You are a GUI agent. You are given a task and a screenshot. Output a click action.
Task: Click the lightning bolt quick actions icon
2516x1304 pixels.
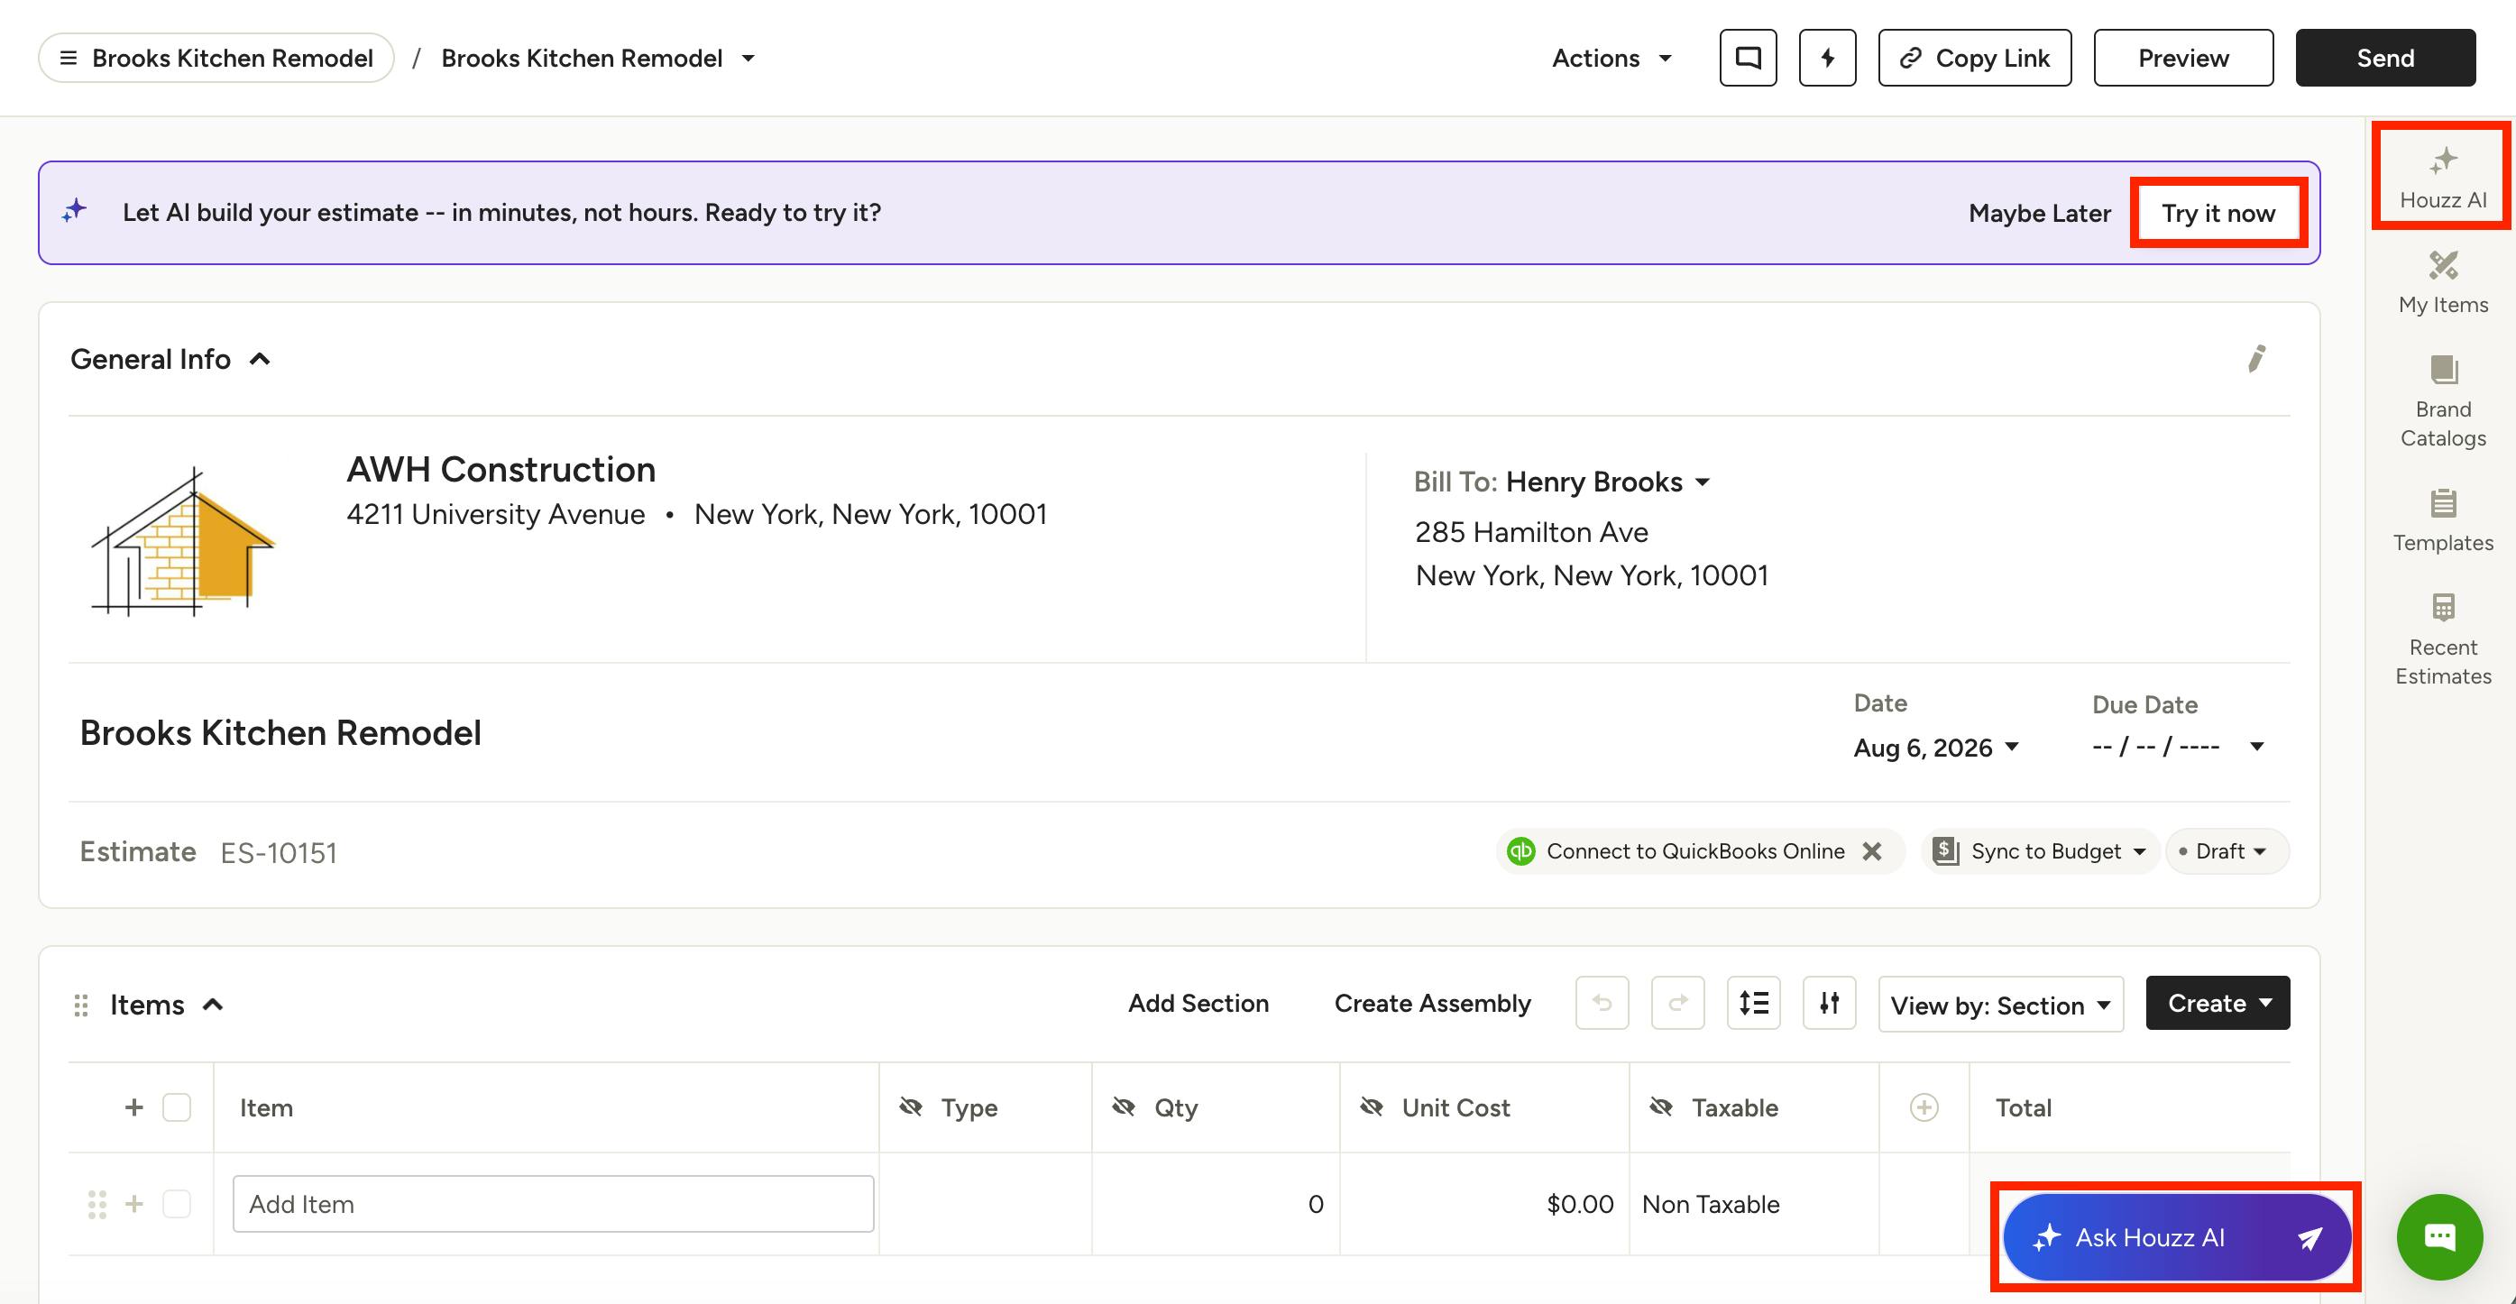(x=1827, y=59)
